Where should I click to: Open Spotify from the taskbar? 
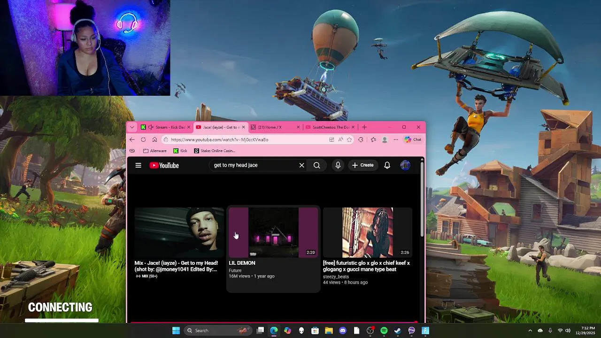384,330
